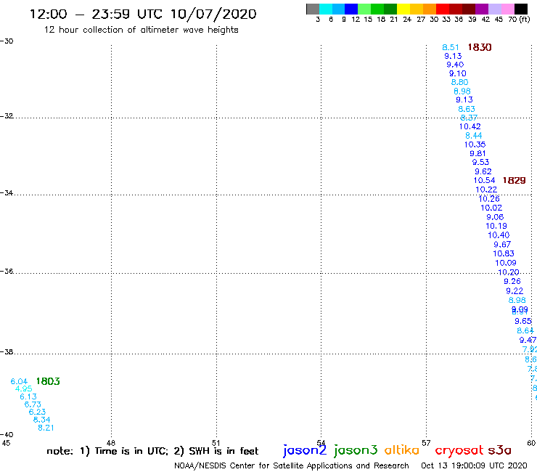This screenshot has width=537, height=472.
Task: Click the '6.13' wave height value
Action: (28, 396)
